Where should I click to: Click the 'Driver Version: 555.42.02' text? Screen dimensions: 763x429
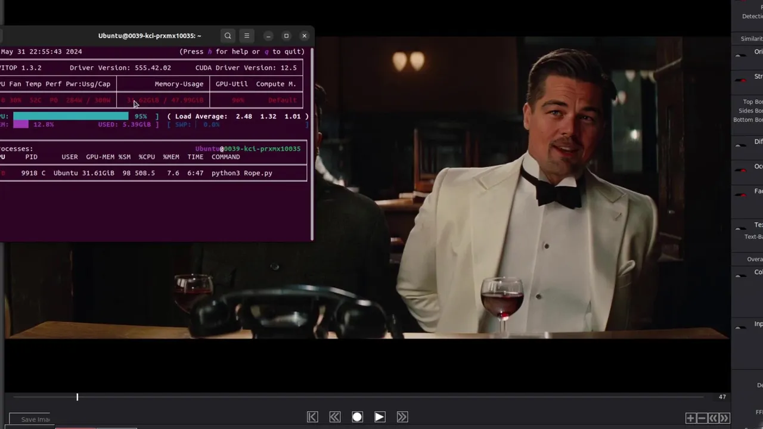pos(120,68)
